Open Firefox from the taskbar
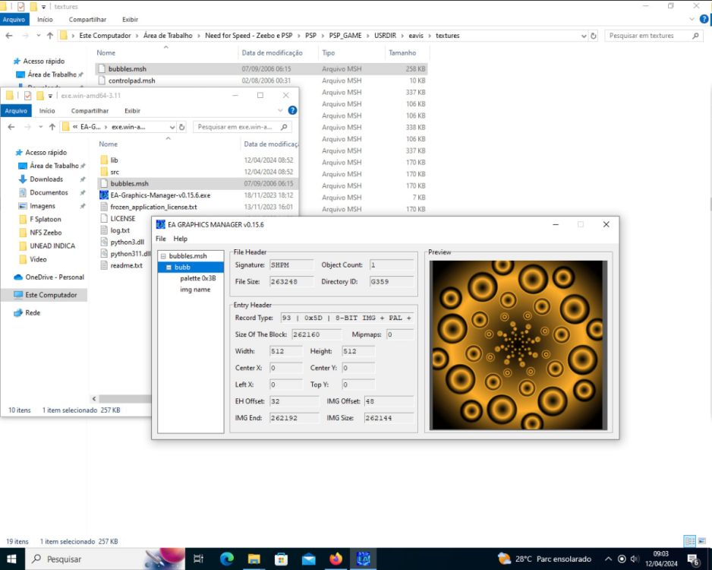 [x=336, y=559]
